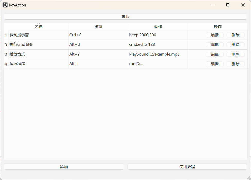Select the 执行cmd命令 name cell
This screenshot has height=180, width=251.
click(38, 45)
